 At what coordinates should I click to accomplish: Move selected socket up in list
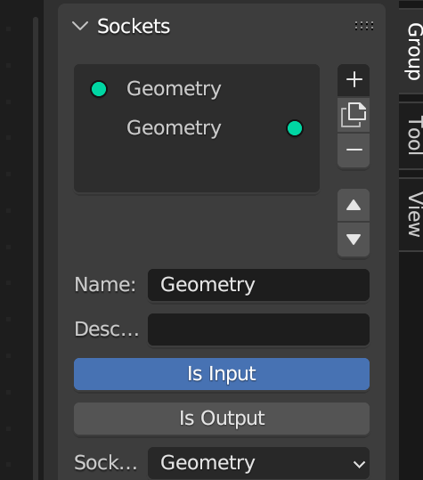354,205
